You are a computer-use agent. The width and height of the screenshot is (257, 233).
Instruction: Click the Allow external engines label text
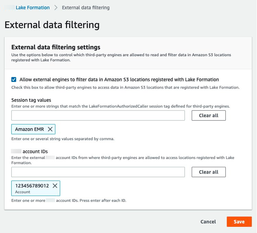point(119,79)
